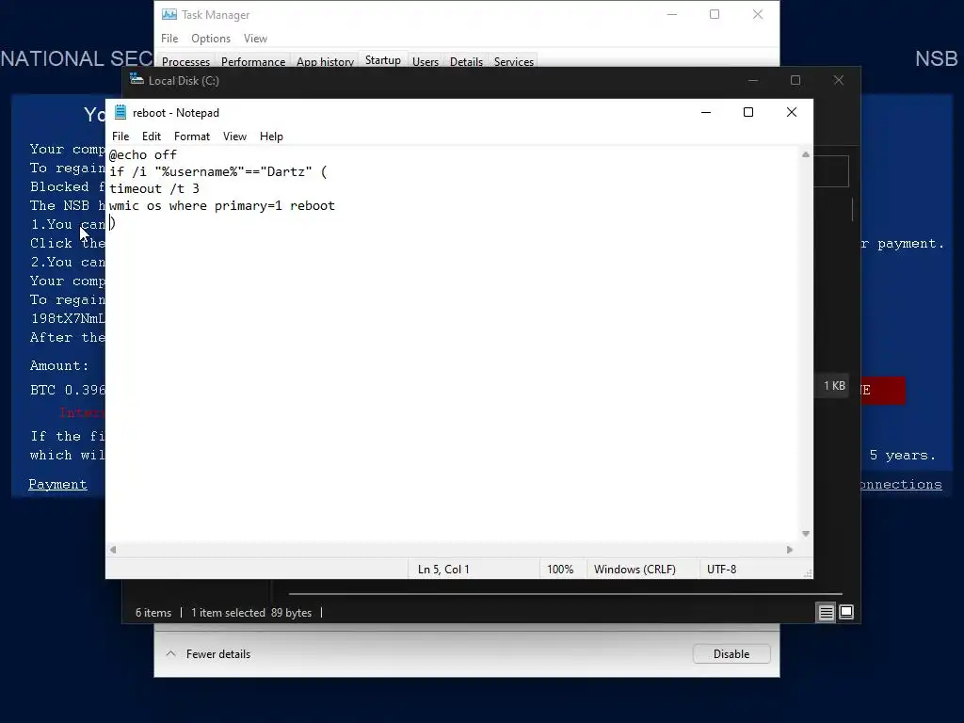This screenshot has height=723, width=964.
Task: Minimize the Task Manager window
Action: [672, 14]
